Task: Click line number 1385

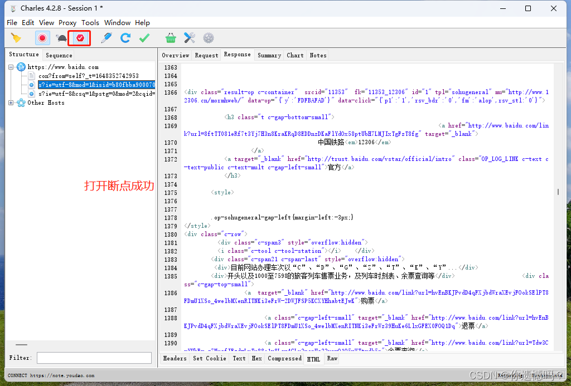Action: point(171,276)
